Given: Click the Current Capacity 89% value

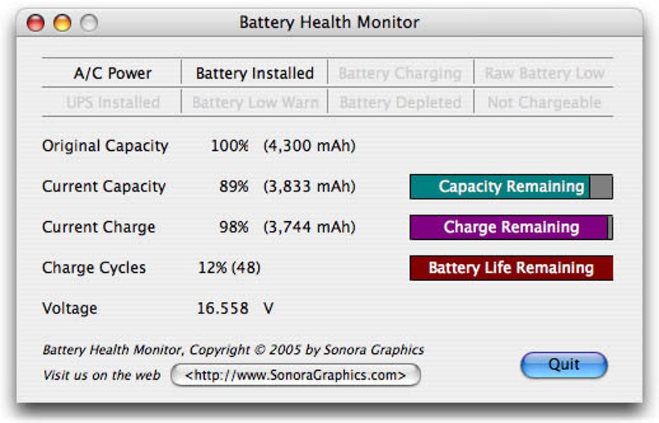Looking at the screenshot, I should coord(233,187).
